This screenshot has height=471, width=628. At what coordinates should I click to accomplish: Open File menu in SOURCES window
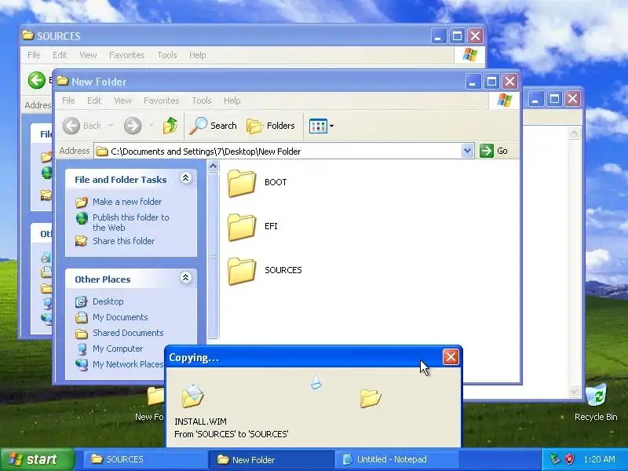click(34, 55)
